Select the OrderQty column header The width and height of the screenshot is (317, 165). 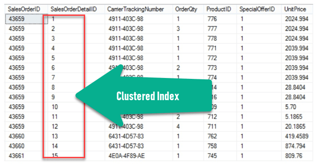point(188,9)
